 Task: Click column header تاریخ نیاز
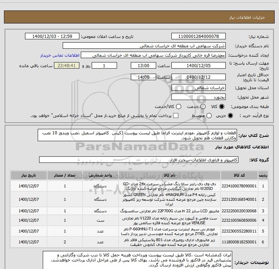[x=29, y=175]
